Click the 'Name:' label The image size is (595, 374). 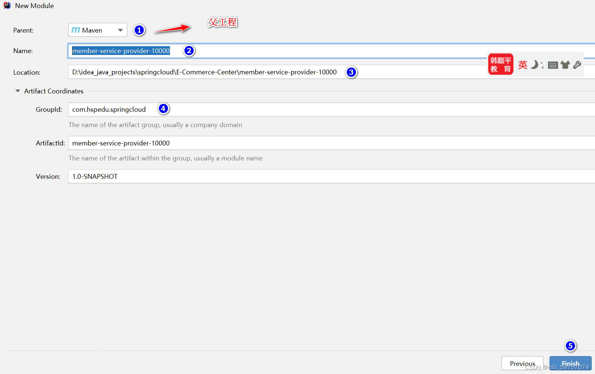[23, 51]
